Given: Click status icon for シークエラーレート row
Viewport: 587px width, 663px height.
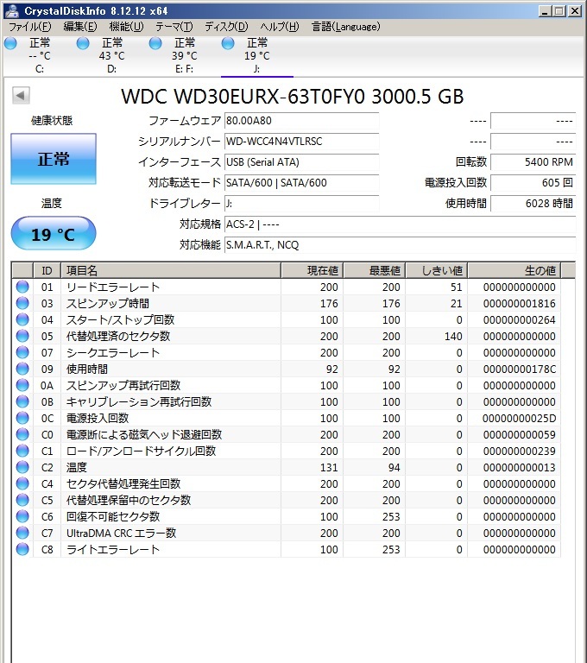Looking at the screenshot, I should coord(22,352).
